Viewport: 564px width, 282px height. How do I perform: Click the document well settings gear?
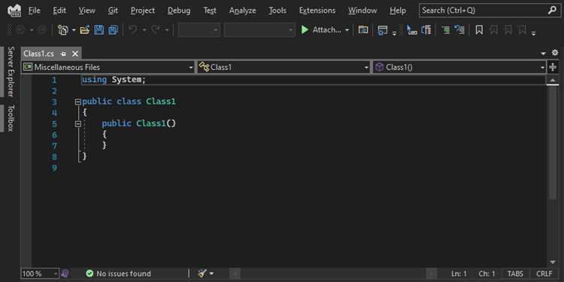pos(555,53)
